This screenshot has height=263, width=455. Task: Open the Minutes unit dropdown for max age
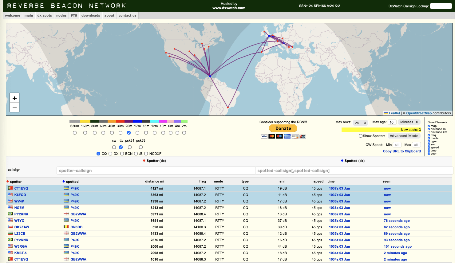[409, 122]
